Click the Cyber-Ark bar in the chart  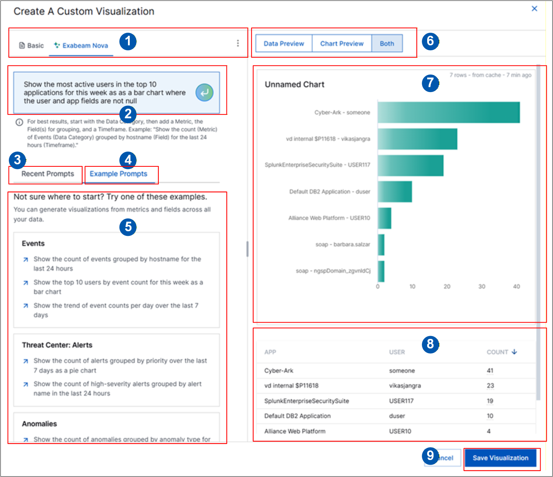(x=449, y=113)
